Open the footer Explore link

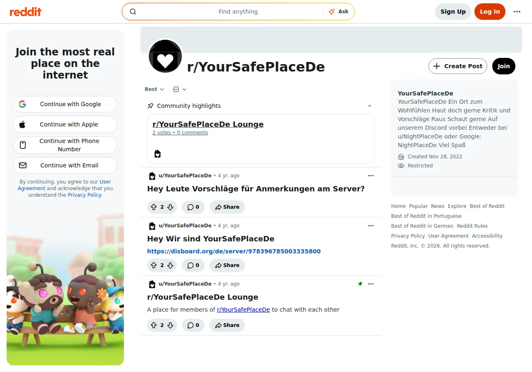[x=457, y=206]
